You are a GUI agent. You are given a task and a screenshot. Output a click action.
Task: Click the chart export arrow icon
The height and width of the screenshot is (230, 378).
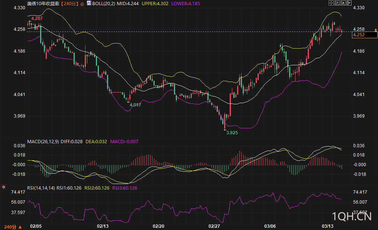(x=349, y=3)
